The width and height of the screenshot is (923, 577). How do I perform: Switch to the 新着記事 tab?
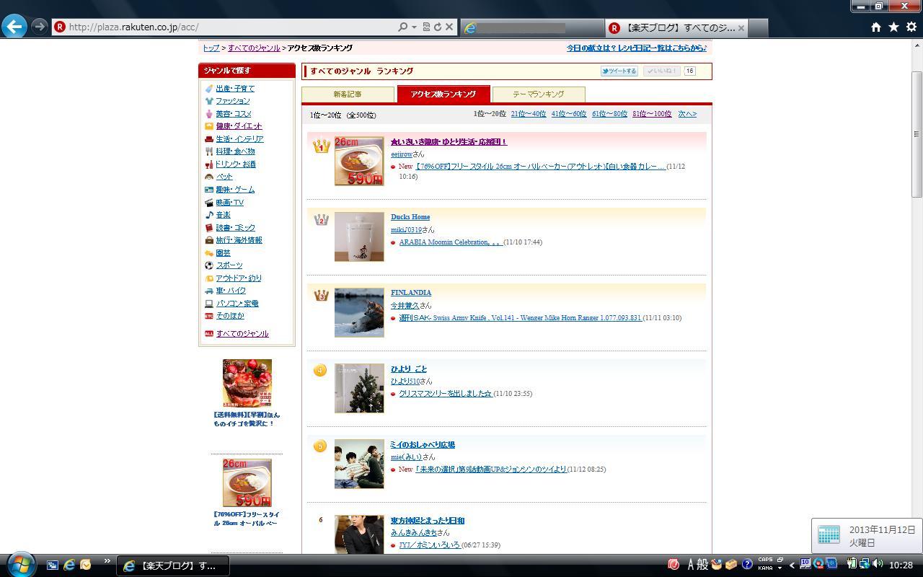pos(348,94)
